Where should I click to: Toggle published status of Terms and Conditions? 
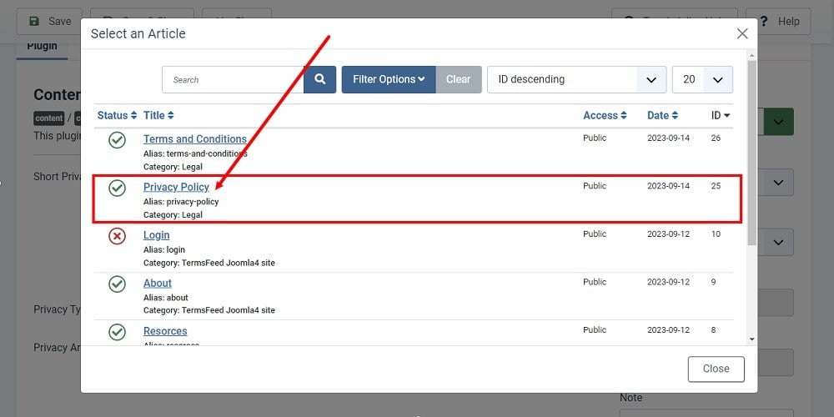click(x=117, y=140)
